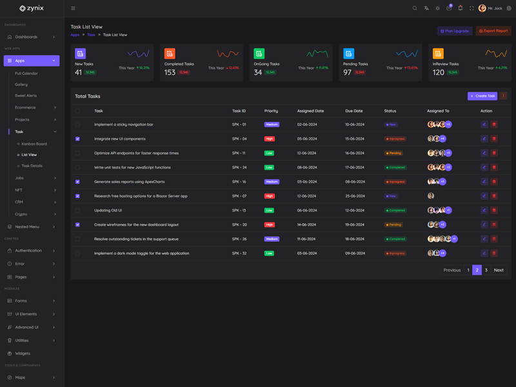Click the Export Report button
This screenshot has width=516, height=387.
[x=493, y=31]
